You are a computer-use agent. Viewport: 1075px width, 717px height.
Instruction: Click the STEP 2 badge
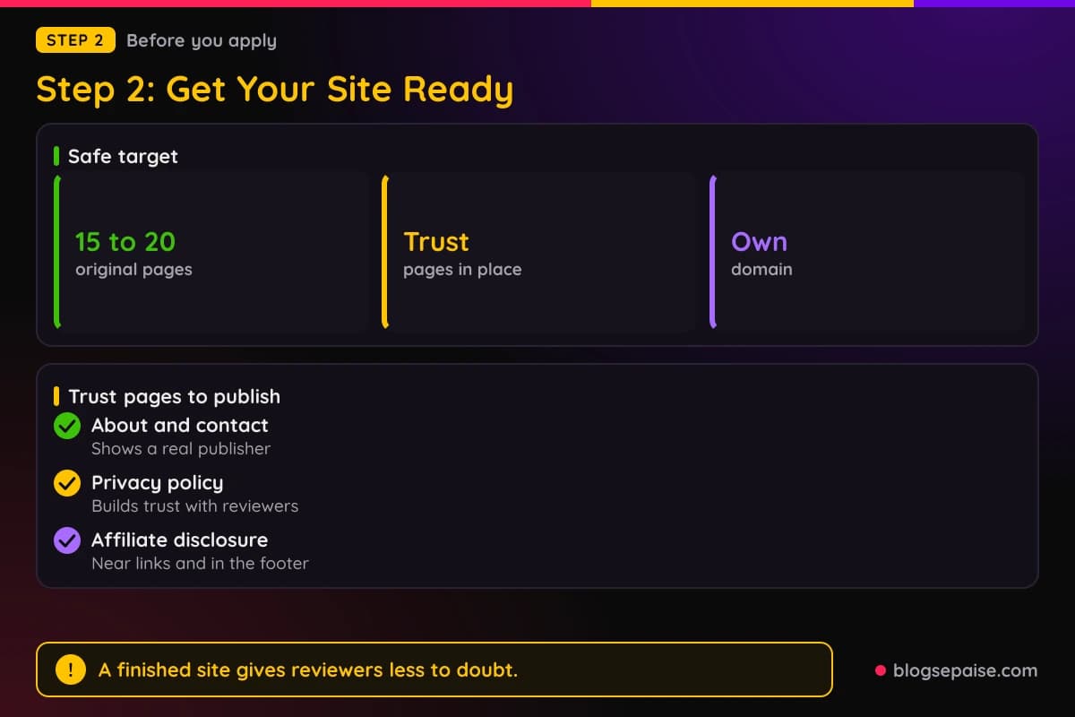pyautogui.click(x=75, y=40)
